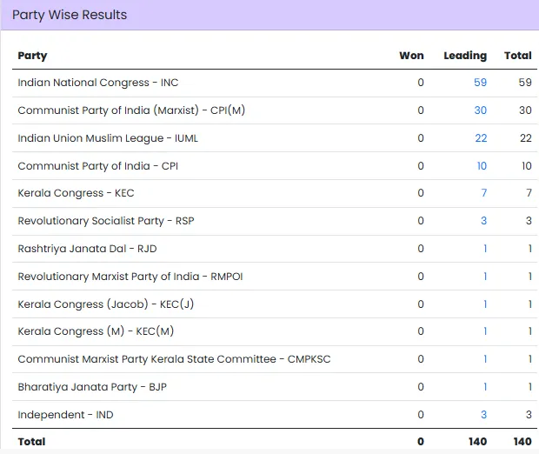539x454 pixels.
Task: Select Revolutionary Marxist Party of India name
Action: 130,277
